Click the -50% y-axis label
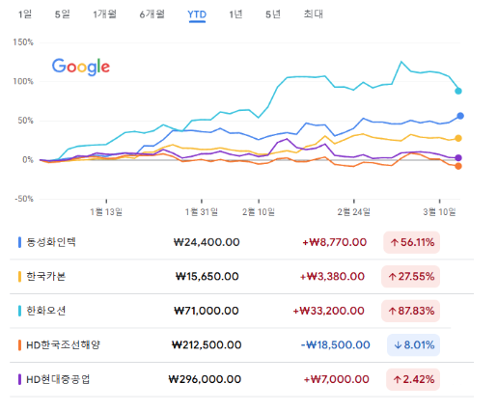 [24, 199]
